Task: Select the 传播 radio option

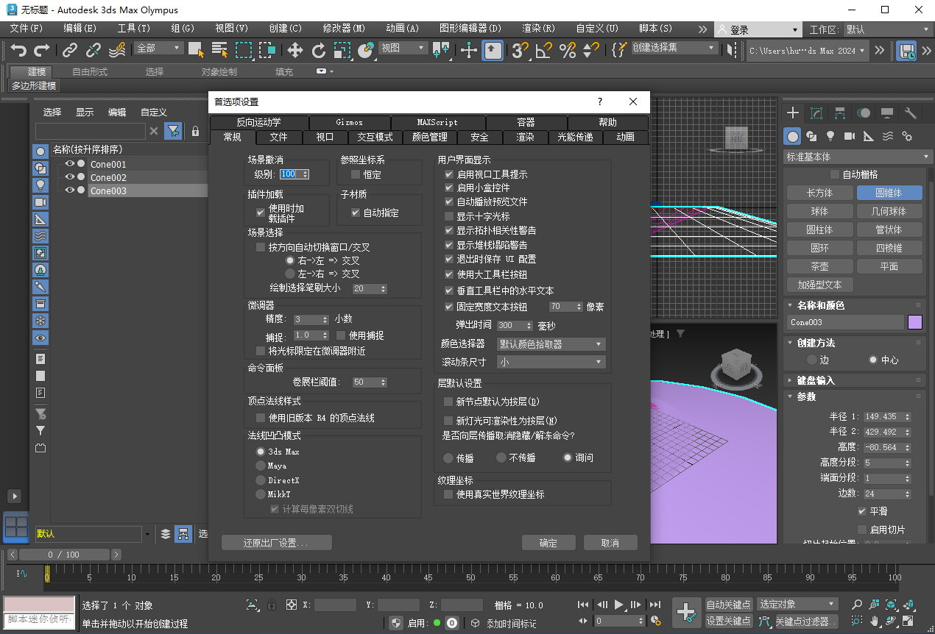Action: pyautogui.click(x=448, y=457)
